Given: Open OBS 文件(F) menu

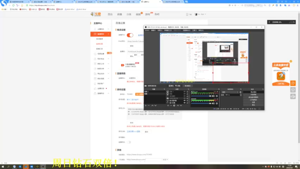Looking at the screenshot, I should click(x=147, y=30).
